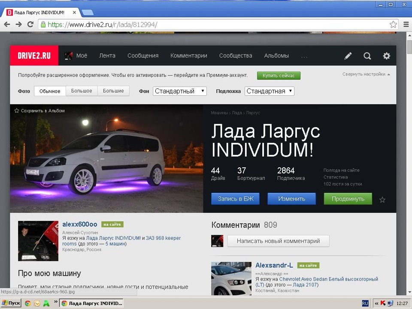Select Обычное photo size

point(50,91)
